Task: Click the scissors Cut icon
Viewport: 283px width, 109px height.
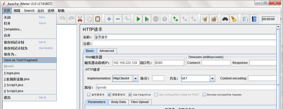Action: click(x=80, y=19)
